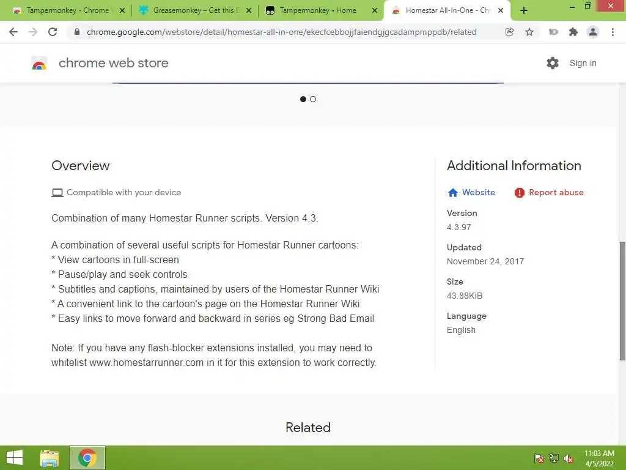Click the language value 'English'

(461, 330)
